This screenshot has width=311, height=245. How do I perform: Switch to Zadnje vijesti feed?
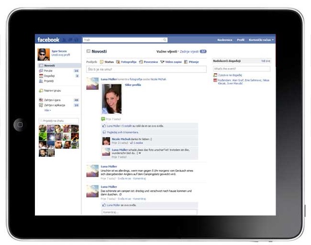pyautogui.click(x=189, y=51)
